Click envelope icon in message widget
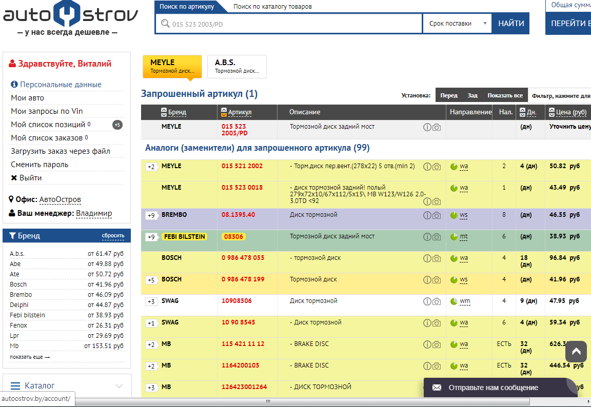Screen dimensions: 591x407 437,388
